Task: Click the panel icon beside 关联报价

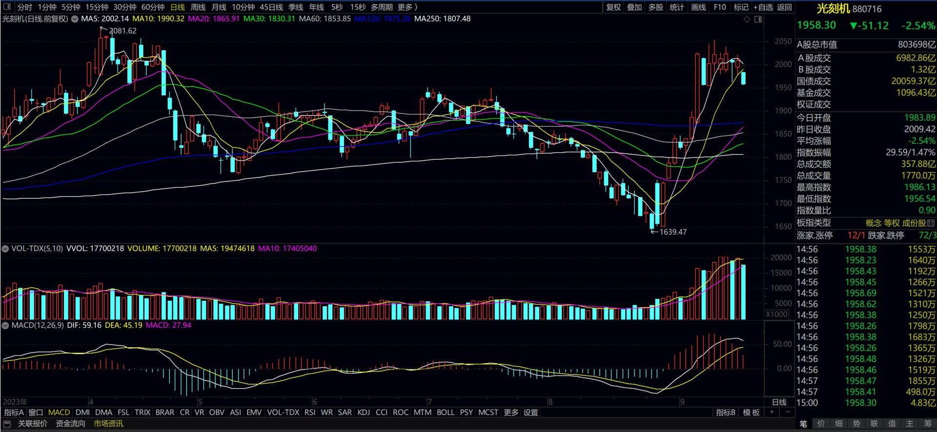Action: [x=7, y=424]
